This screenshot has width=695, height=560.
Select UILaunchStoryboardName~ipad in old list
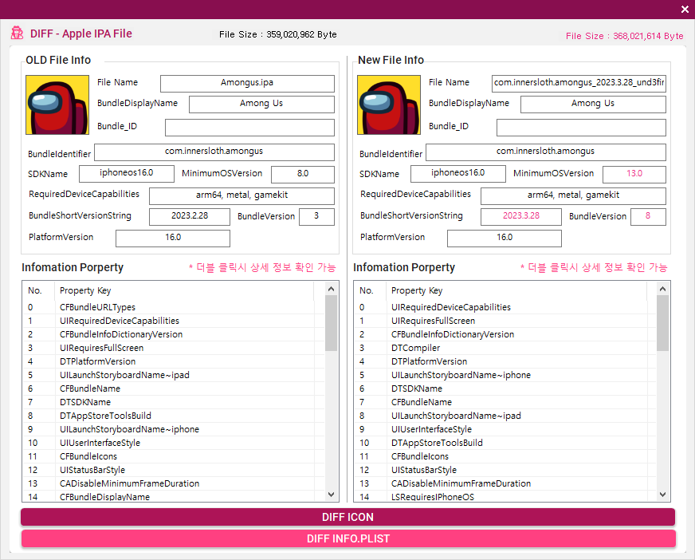[x=175, y=375]
